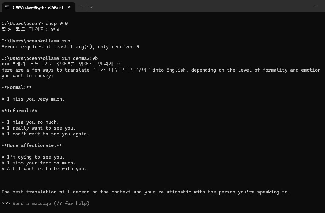Image resolution: width=325 pixels, height=213 pixels.
Task: Close the C:\Windows\system32\cmd tab
Action: tap(69, 7)
